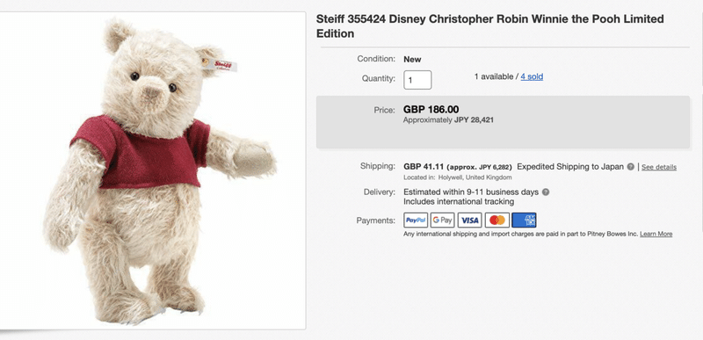703x340 pixels.
Task: Click the Located in Holywell, United Kingdom text
Action: [458, 177]
